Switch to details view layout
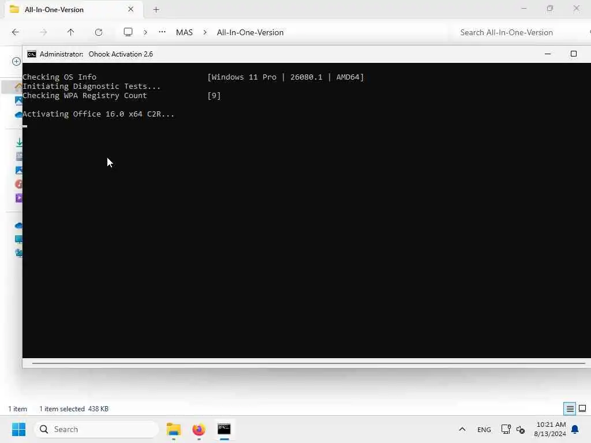 click(x=570, y=408)
